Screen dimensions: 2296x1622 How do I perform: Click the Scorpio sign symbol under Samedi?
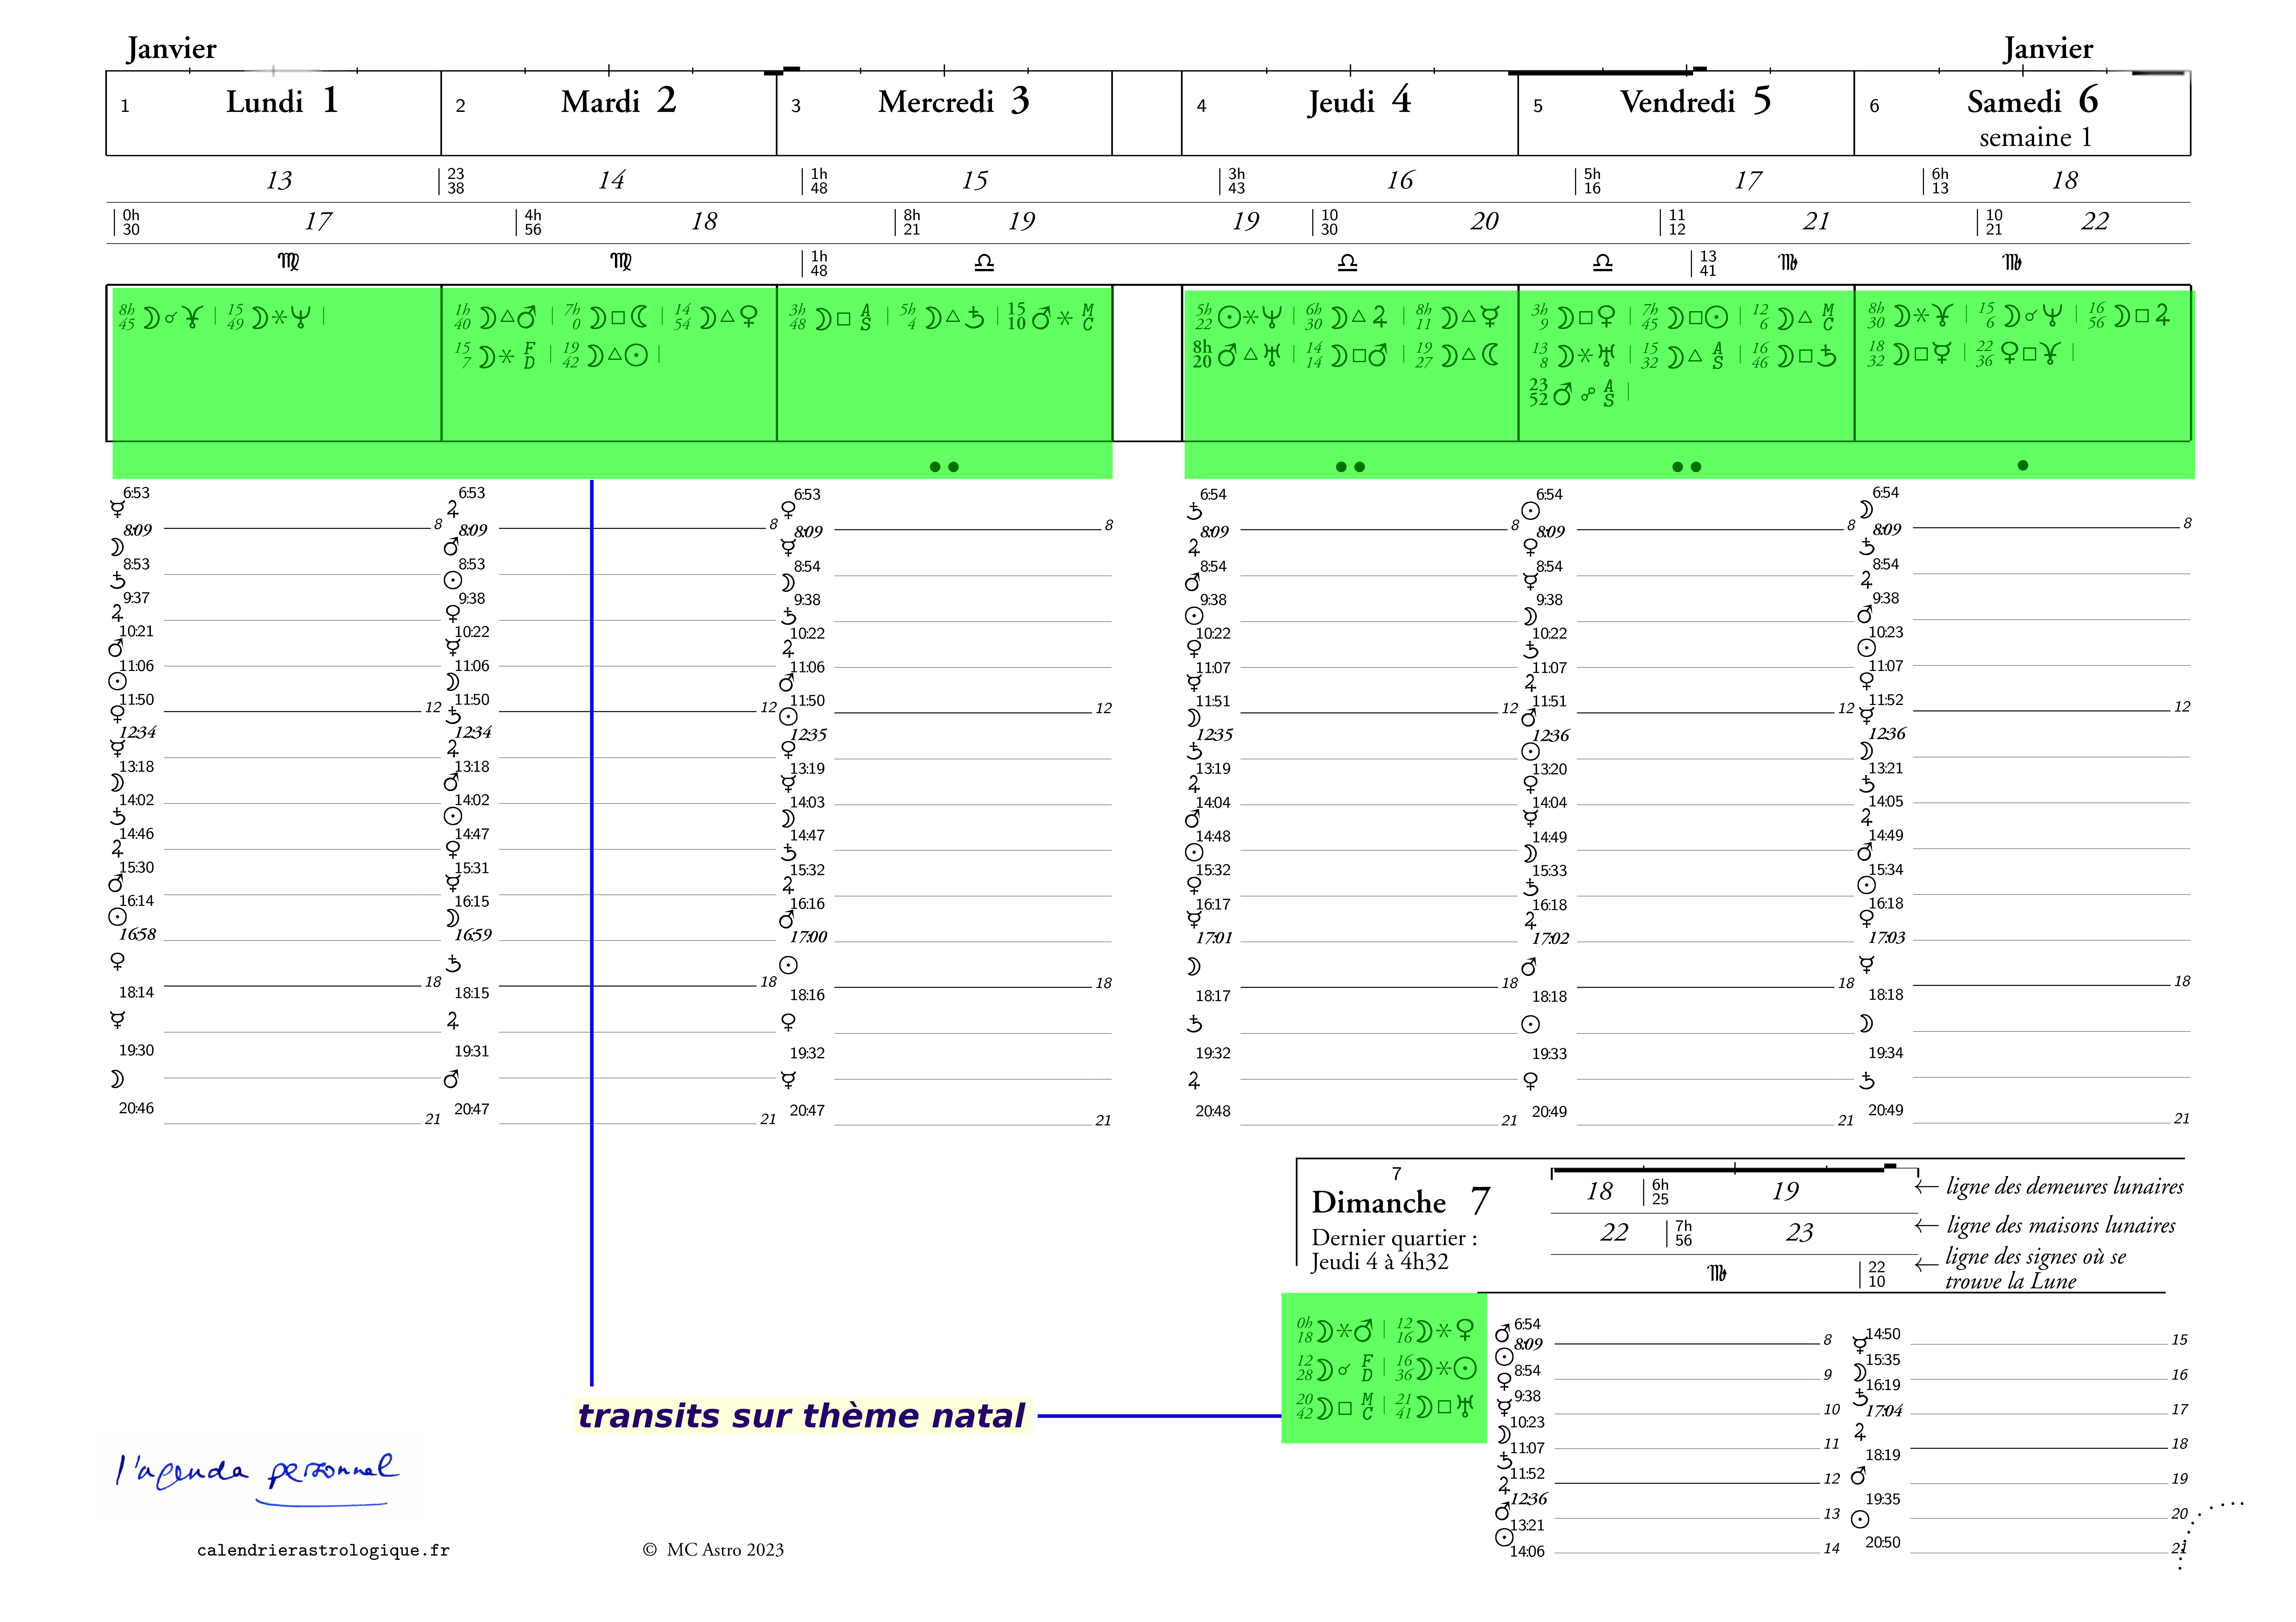(x=2012, y=262)
